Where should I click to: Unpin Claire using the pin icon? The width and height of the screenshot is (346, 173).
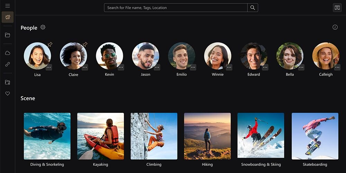point(85,44)
